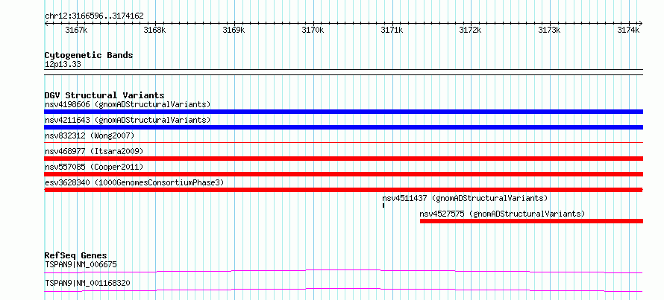The height and width of the screenshot is (300, 664).
Task: Click the chr12:3166596..3174162 coordinate label
Action: pos(94,16)
